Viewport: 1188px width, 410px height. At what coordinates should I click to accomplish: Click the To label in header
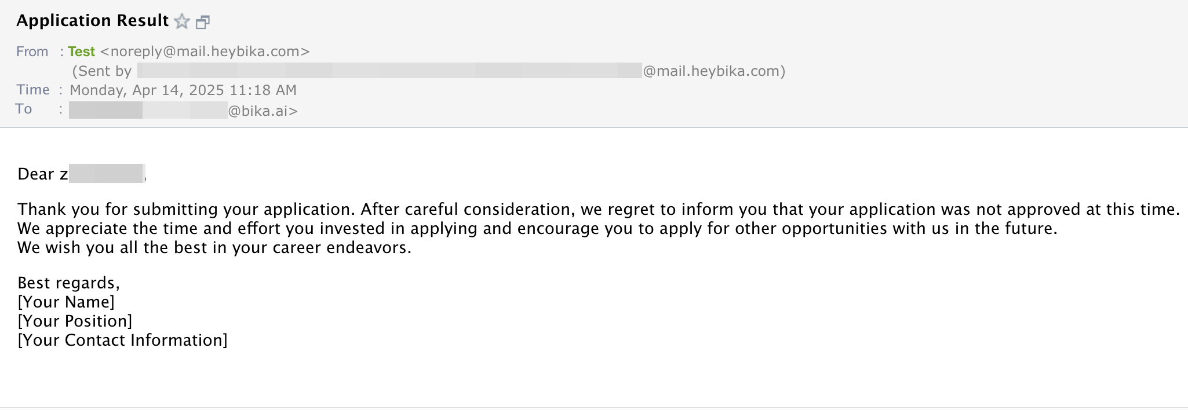click(x=24, y=109)
